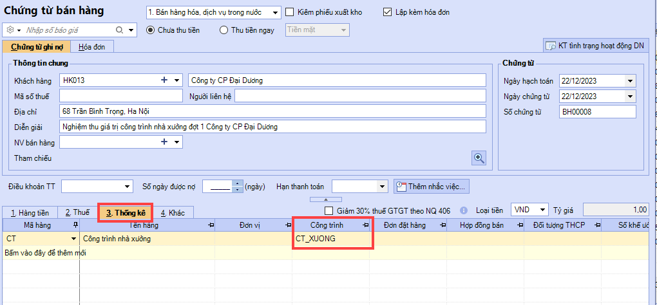Screen dimensions: 657x305
Task: Open the Loại tiền VND dropdown
Action: click(x=542, y=210)
